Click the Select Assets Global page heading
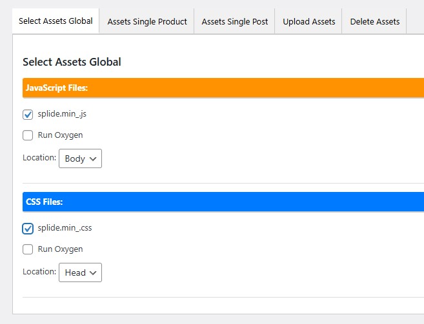Screen dimensions: 424x324 [x=72, y=62]
